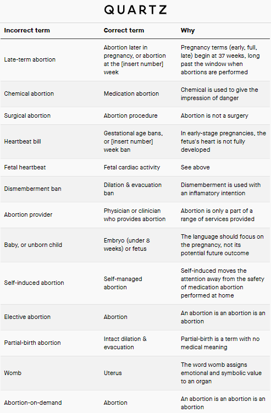271x413 pixels.
Task: Click the Why column header
Action: pos(187,31)
